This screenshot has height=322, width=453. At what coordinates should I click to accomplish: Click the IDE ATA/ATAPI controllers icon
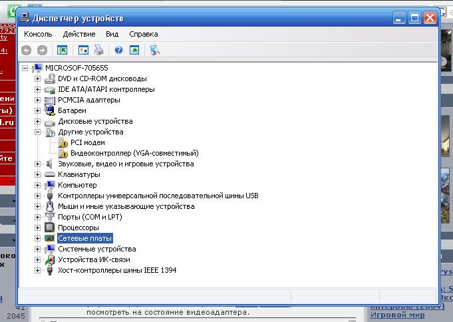pyautogui.click(x=50, y=89)
